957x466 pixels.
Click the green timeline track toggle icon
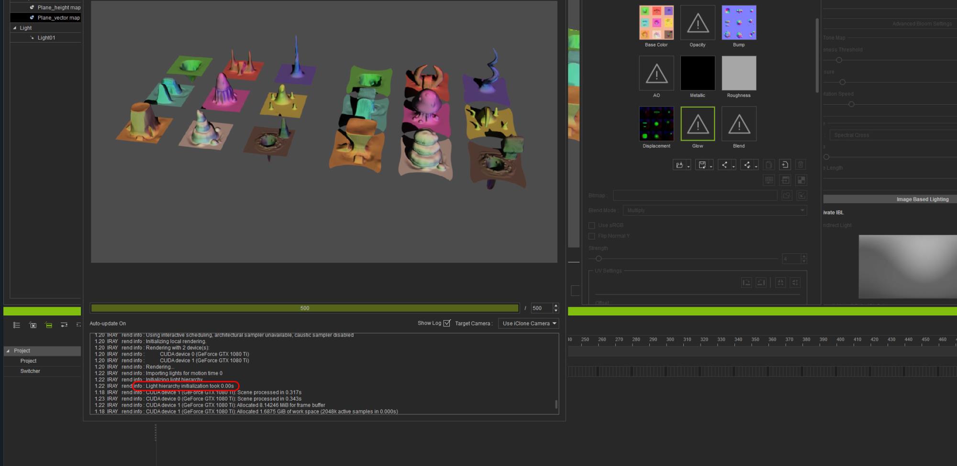(48, 325)
